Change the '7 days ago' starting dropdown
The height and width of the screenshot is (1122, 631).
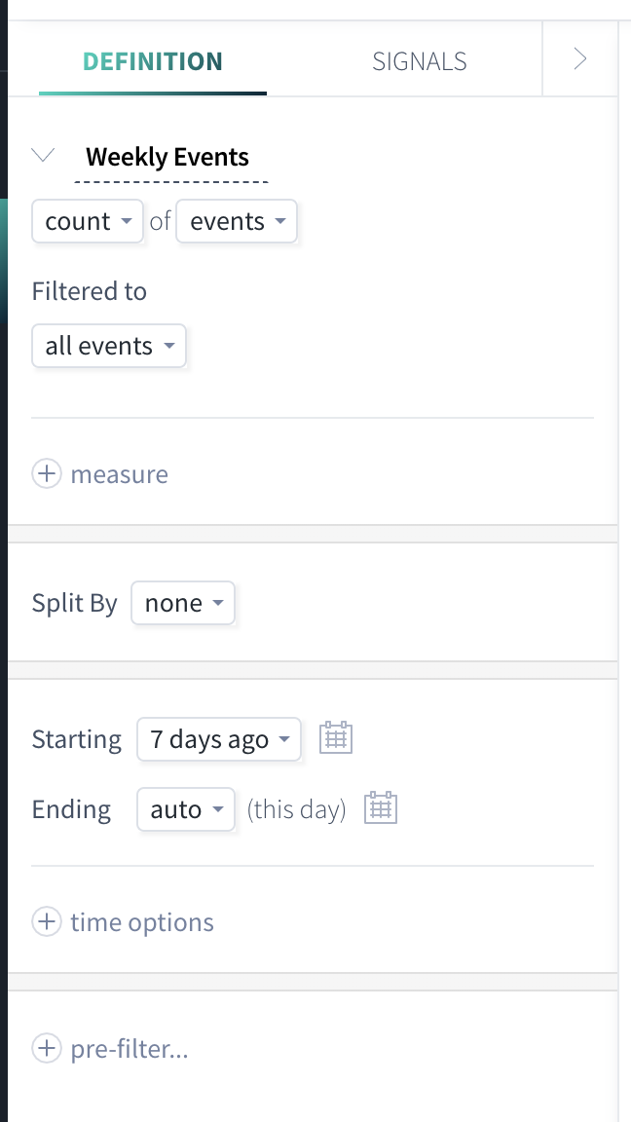pyautogui.click(x=219, y=739)
